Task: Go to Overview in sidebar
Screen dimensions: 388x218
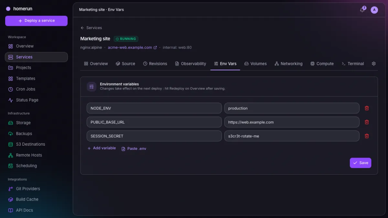Action: click(x=36, y=46)
